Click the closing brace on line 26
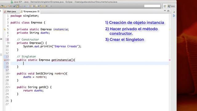This screenshot has height=111, width=197. tap(11, 101)
